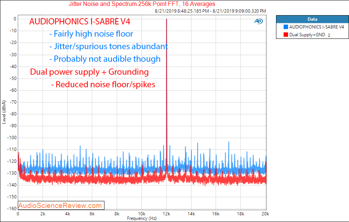
Task: Click the 16k frequency axis tick label
Action: point(216,214)
